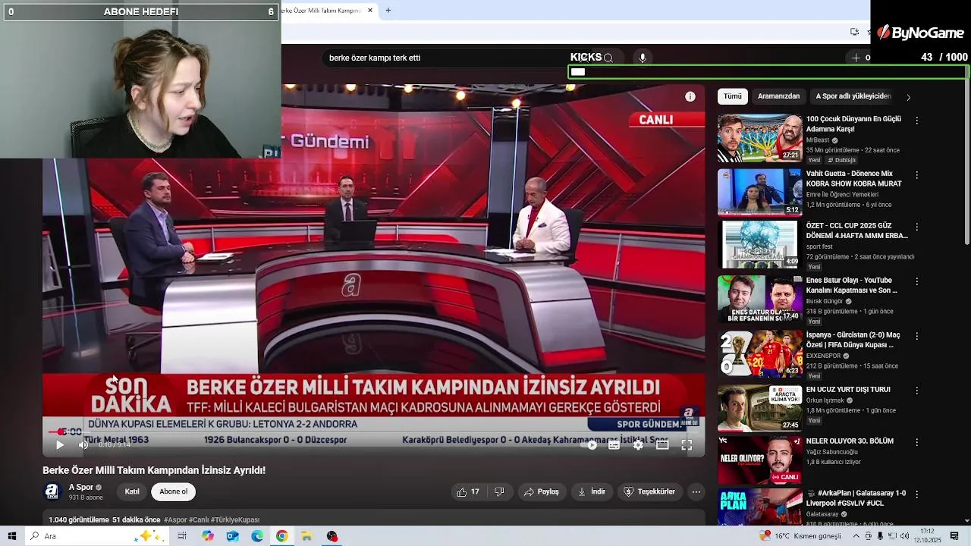Select the 'Aramanızdan' filter chip
Screen dimensions: 971x546
pyautogui.click(x=778, y=96)
